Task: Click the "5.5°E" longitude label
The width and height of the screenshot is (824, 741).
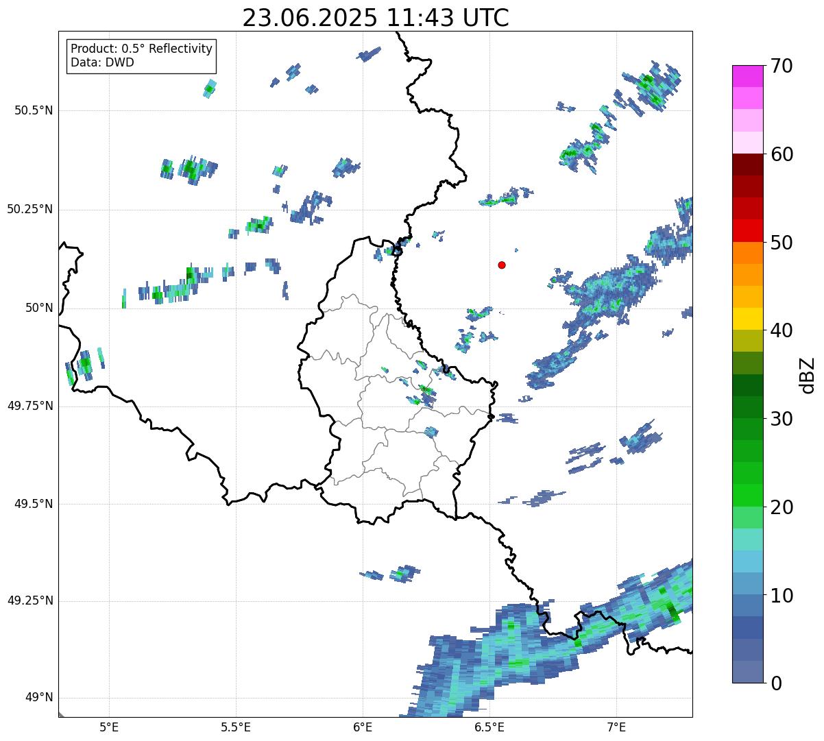Action: point(236,727)
